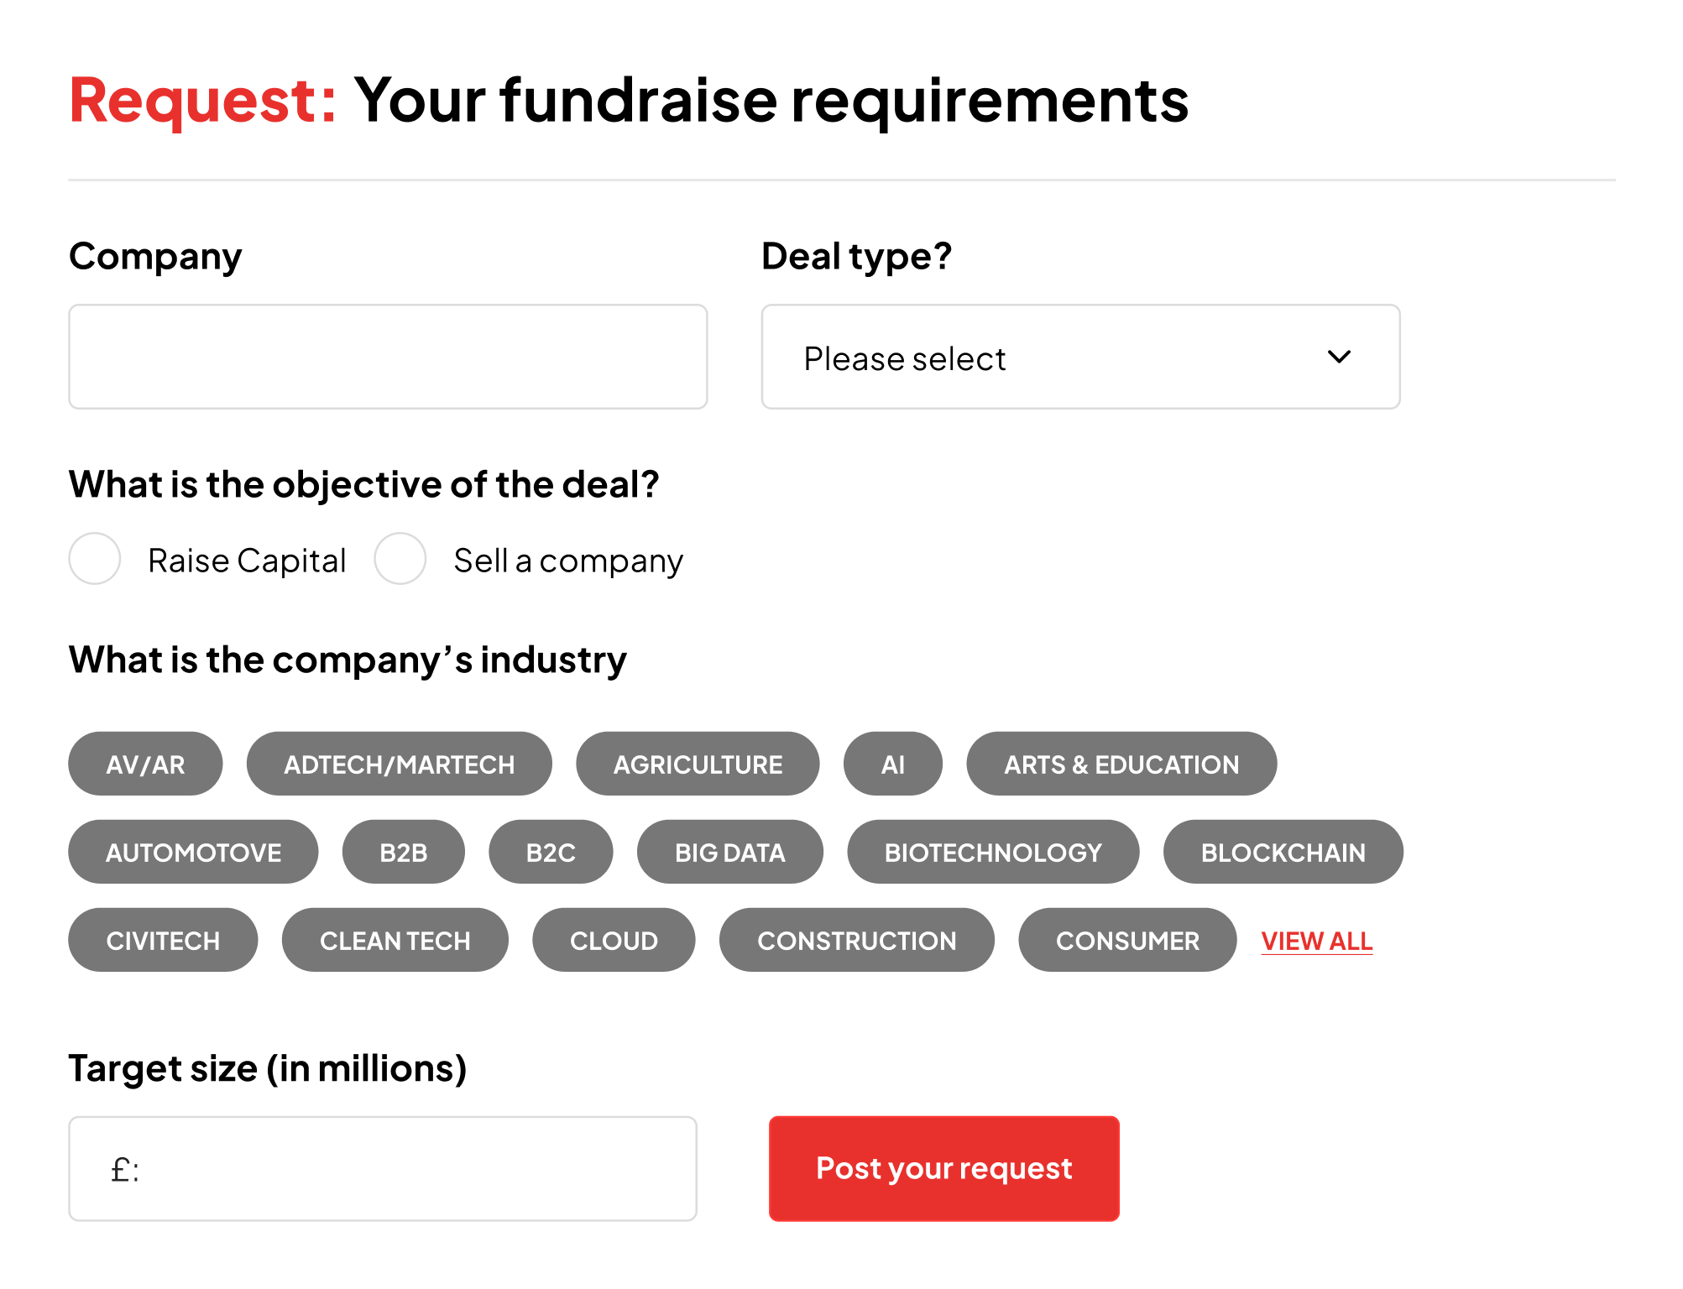The height and width of the screenshot is (1289, 1683).
Task: Pick the AV/AR industry tag
Action: [x=144, y=764]
